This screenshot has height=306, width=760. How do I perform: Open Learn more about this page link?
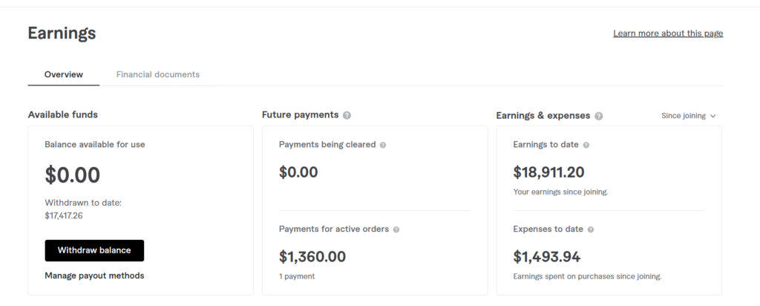click(x=668, y=33)
